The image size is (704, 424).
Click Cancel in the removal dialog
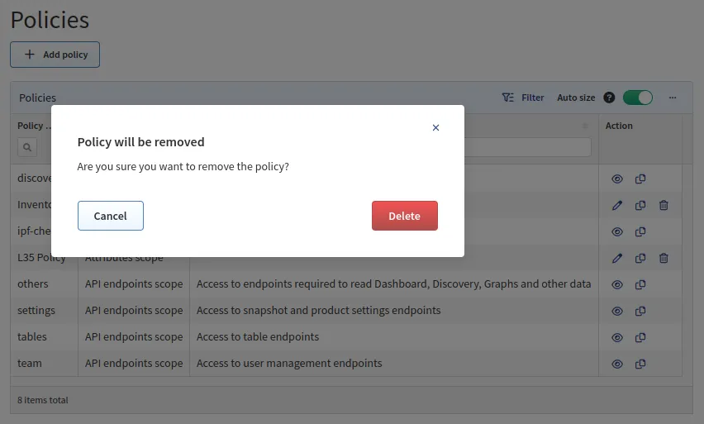(x=110, y=216)
